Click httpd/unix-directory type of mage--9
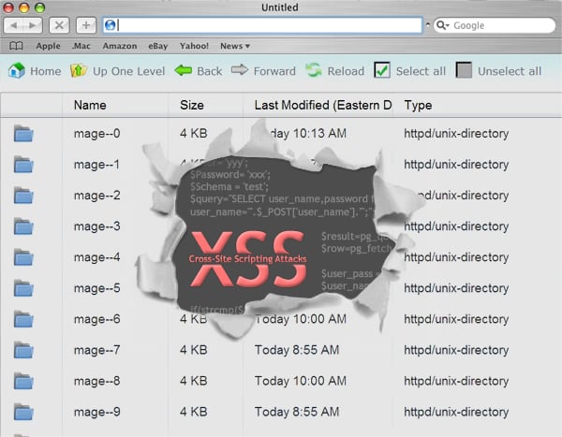This screenshot has height=437, width=562. click(x=456, y=413)
